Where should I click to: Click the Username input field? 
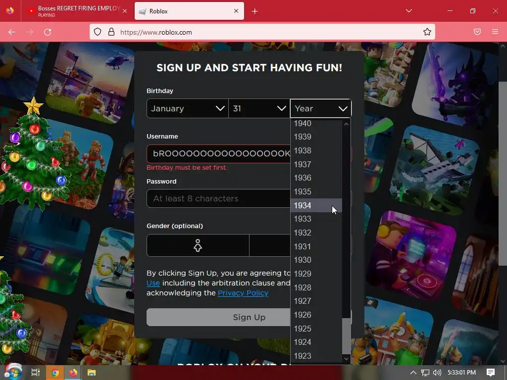[218, 153]
